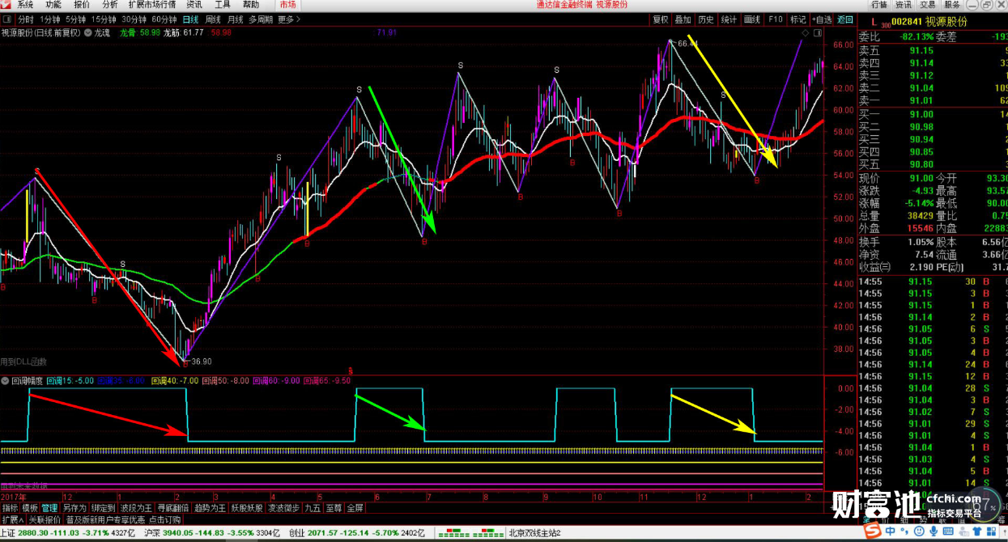Click the 绑定到 bind tab
1008x542 pixels.
tap(103, 508)
